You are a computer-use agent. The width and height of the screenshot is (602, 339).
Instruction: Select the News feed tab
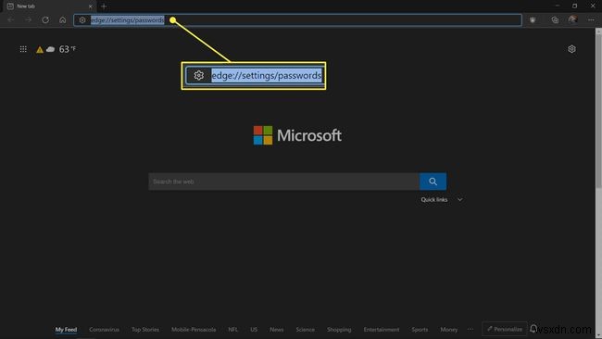(276, 330)
